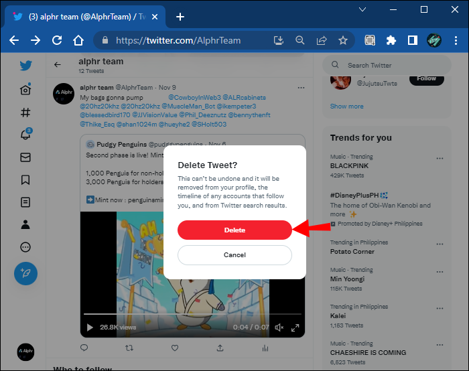Open the Potato Corner trend

click(x=352, y=252)
